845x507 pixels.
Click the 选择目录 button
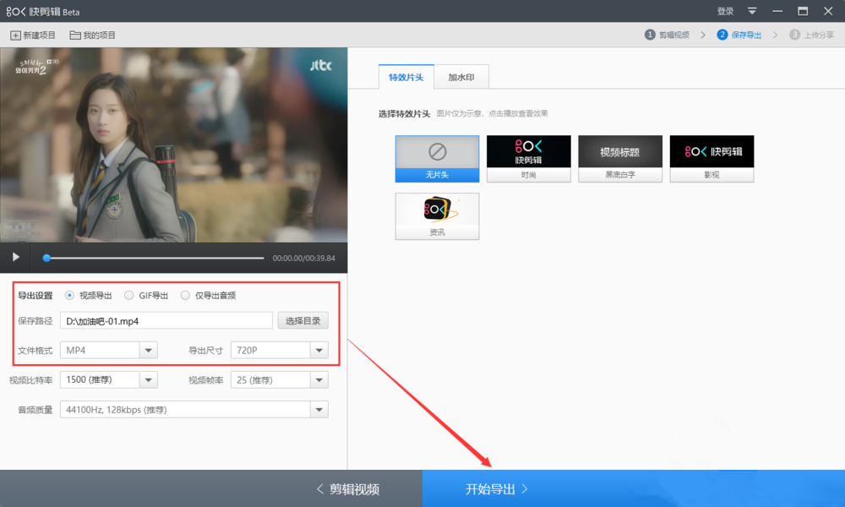click(303, 320)
